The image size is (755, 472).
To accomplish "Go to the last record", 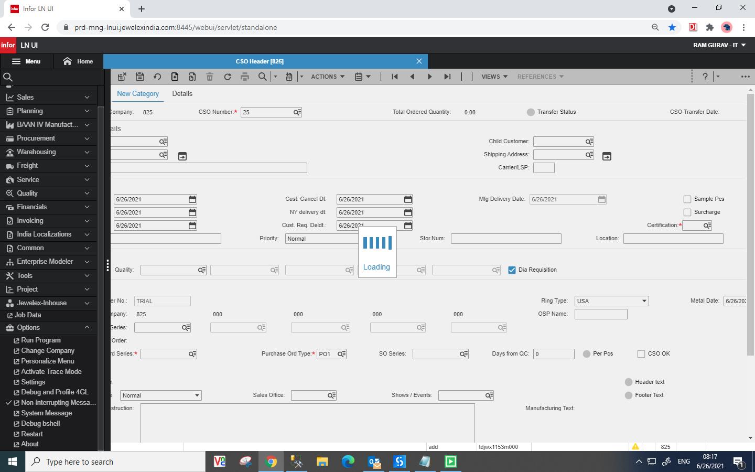I will (x=447, y=77).
